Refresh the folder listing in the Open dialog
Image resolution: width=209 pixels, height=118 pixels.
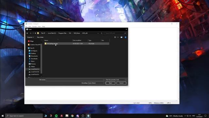click(102, 33)
